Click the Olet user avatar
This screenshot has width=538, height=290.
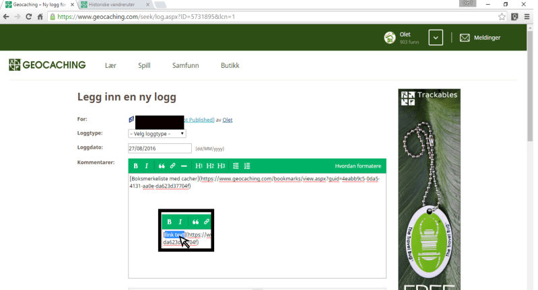(390, 38)
